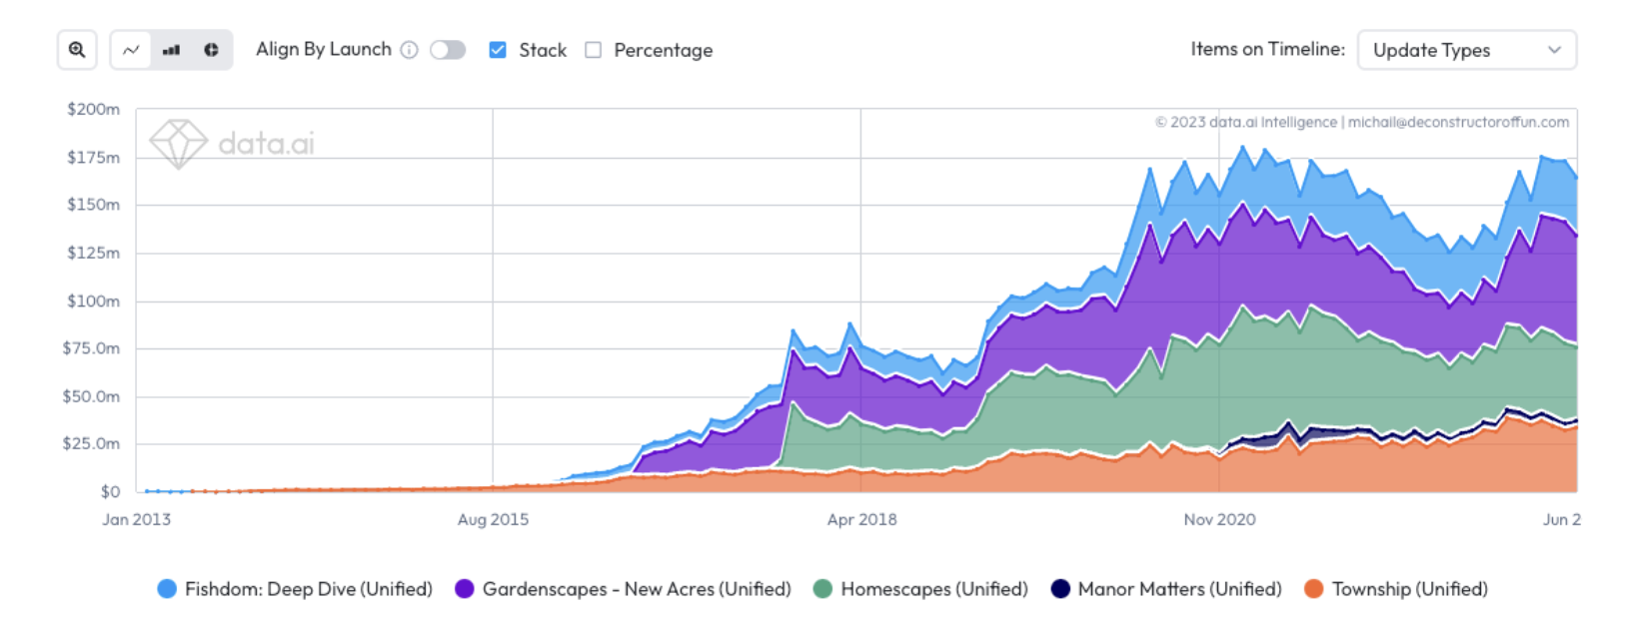1625x621 pixels.
Task: Enable the Percentage checkbox
Action: pos(594,50)
